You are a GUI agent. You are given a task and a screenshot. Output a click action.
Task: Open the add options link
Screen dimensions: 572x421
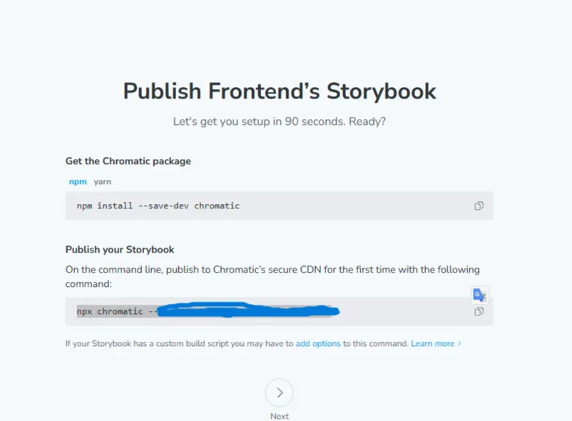point(317,344)
